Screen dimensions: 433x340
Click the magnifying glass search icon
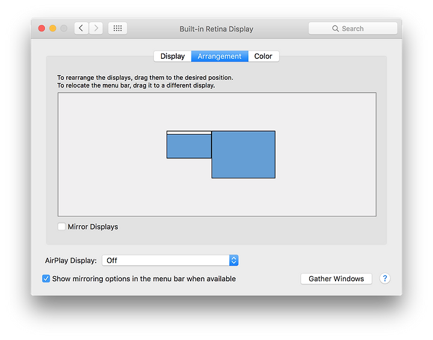click(x=335, y=28)
